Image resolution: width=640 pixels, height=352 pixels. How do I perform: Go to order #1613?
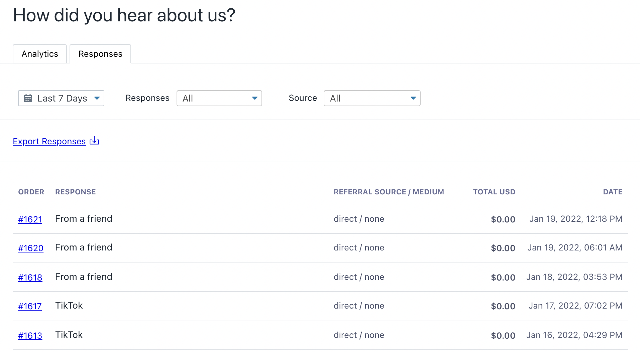(x=30, y=336)
